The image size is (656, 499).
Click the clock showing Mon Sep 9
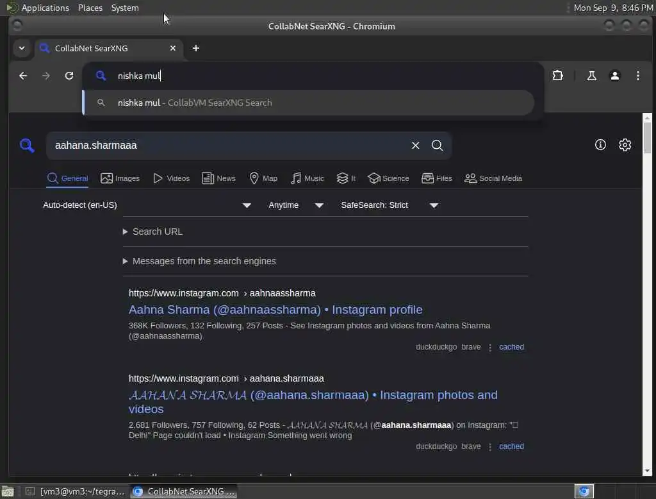click(x=613, y=8)
